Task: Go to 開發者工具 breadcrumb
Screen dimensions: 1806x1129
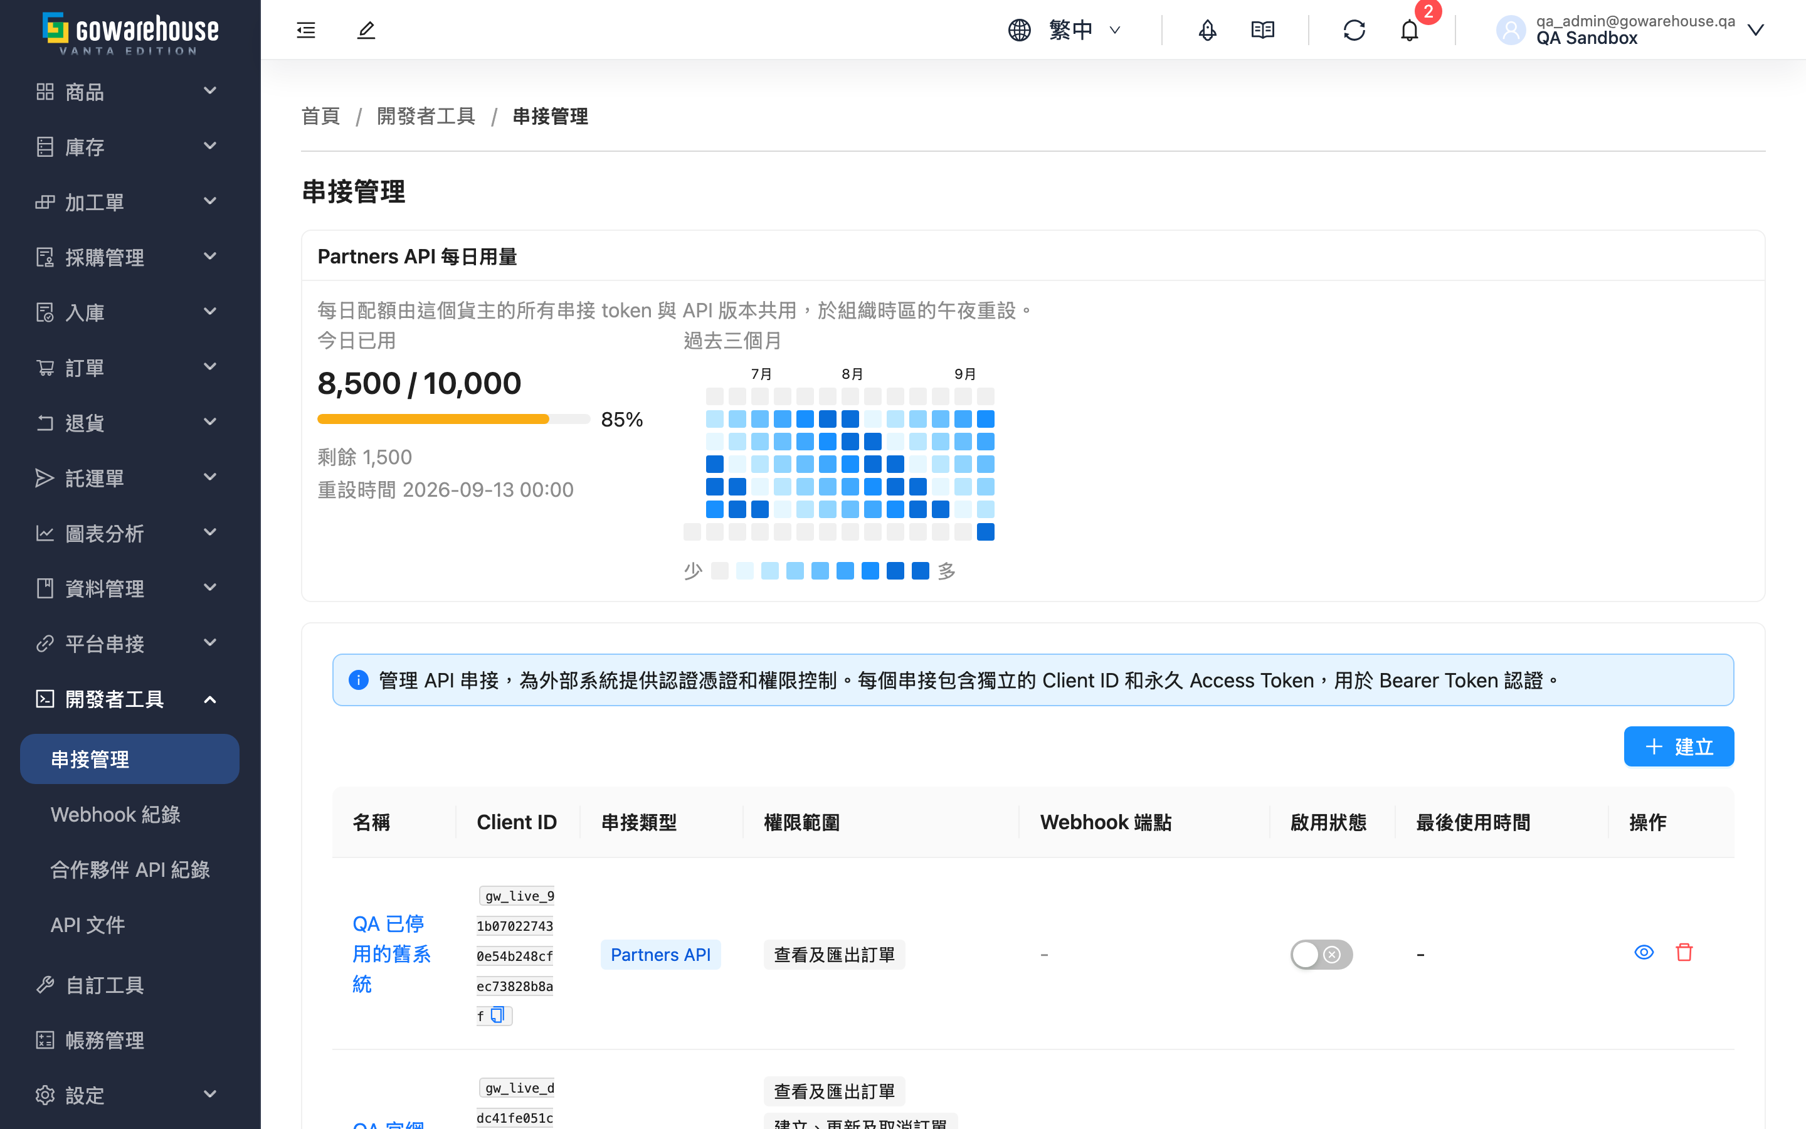Action: (426, 117)
